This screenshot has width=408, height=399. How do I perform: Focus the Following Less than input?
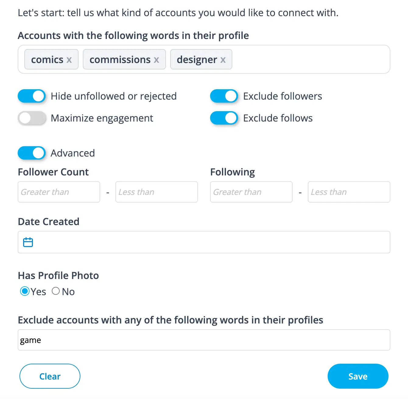[349, 192]
